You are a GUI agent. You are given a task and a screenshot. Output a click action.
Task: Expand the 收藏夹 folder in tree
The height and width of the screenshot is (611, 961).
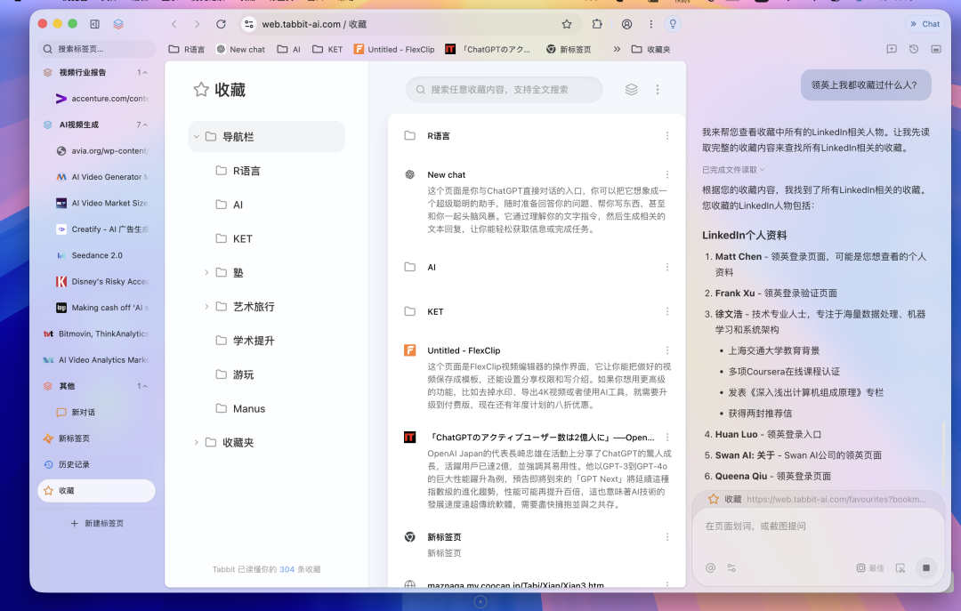(x=196, y=443)
